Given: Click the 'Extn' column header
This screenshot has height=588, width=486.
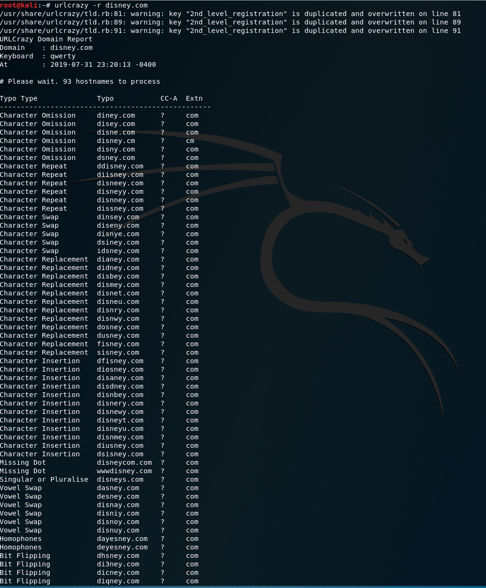Looking at the screenshot, I should coord(194,98).
